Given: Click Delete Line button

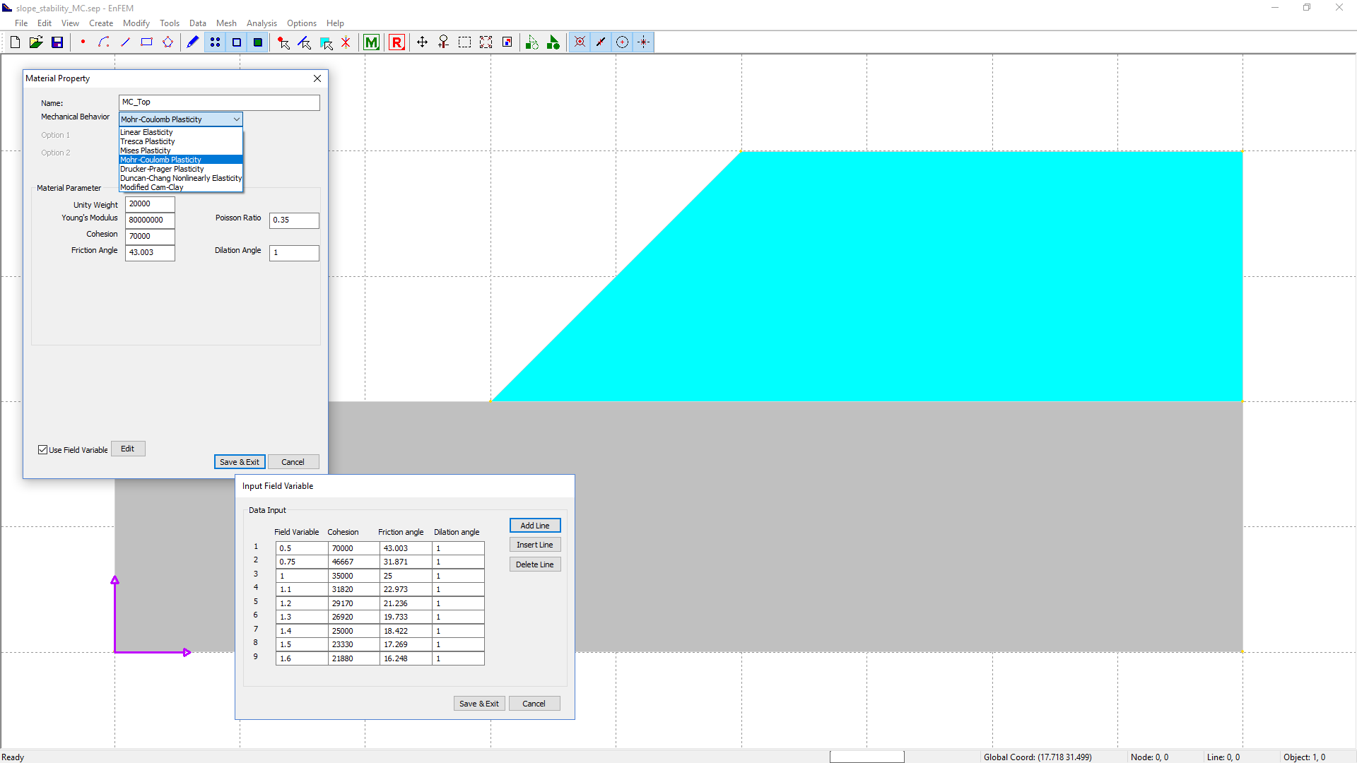Looking at the screenshot, I should point(534,564).
